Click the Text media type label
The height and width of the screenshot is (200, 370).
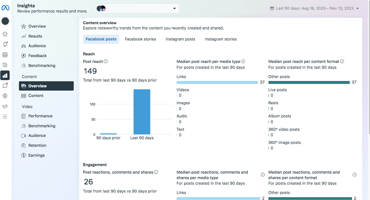click(x=180, y=129)
